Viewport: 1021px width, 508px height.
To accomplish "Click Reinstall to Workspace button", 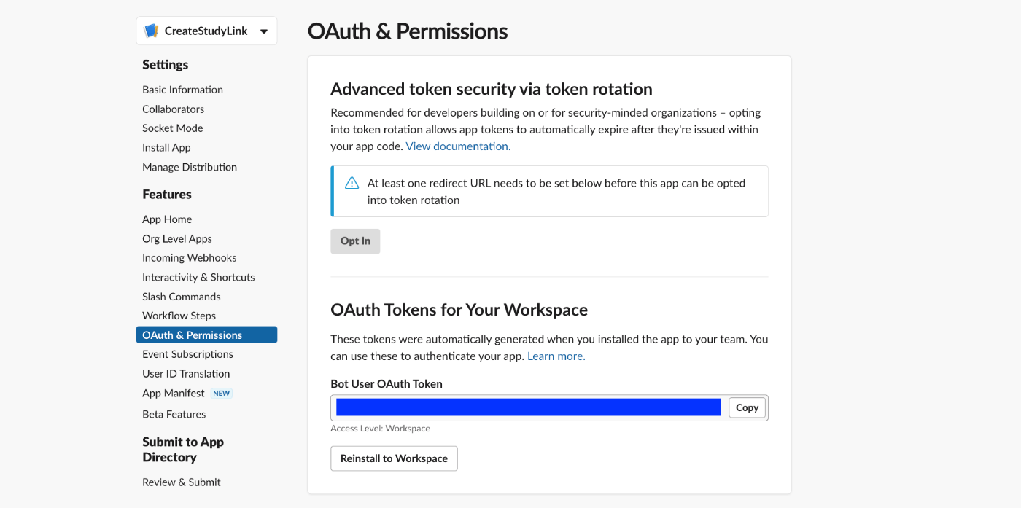I will click(394, 458).
